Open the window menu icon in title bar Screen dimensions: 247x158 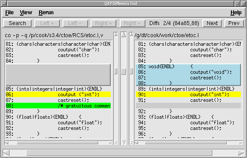tap(3, 3)
